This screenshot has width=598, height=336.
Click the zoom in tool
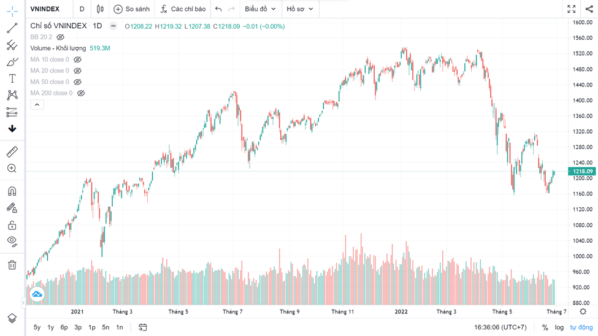coord(12,169)
